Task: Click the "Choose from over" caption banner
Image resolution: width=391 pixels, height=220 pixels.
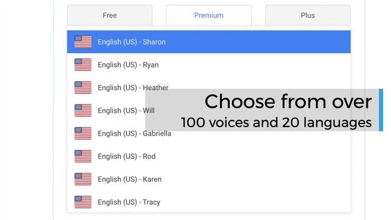Action: pos(264,110)
